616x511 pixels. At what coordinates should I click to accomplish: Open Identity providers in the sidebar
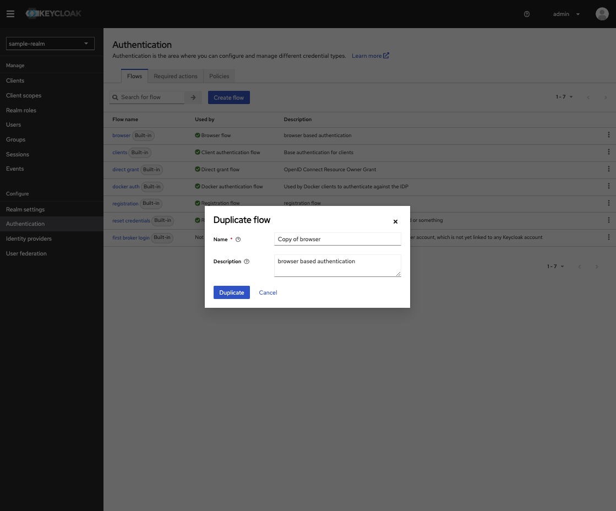click(x=29, y=238)
